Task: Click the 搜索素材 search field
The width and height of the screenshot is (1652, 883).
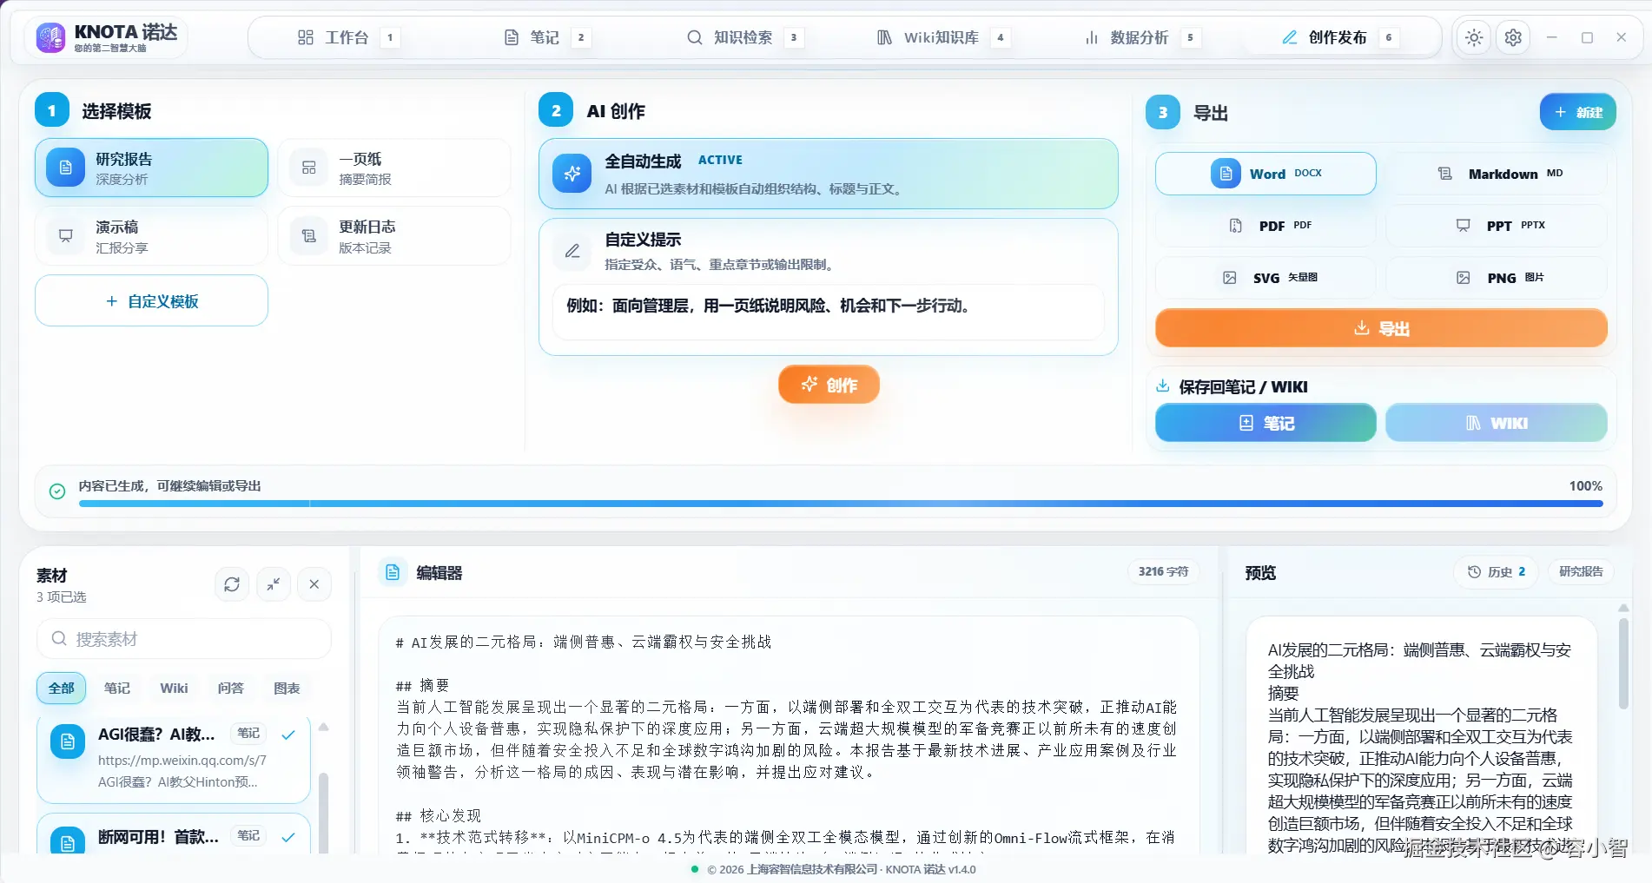Action: pyautogui.click(x=183, y=638)
